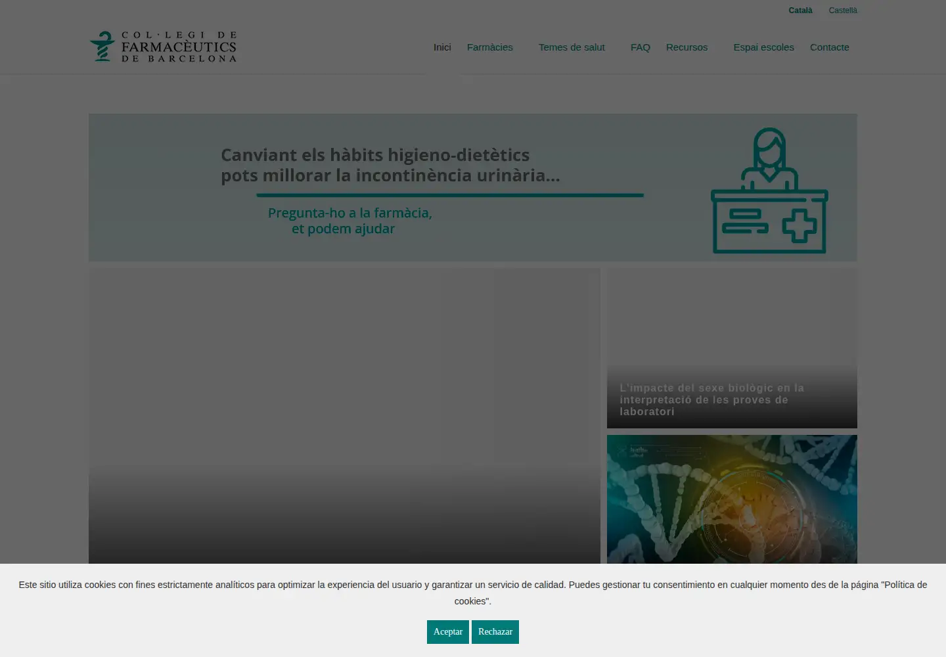946x657 pixels.
Task: Switch language to Castellà
Action: pyautogui.click(x=843, y=11)
